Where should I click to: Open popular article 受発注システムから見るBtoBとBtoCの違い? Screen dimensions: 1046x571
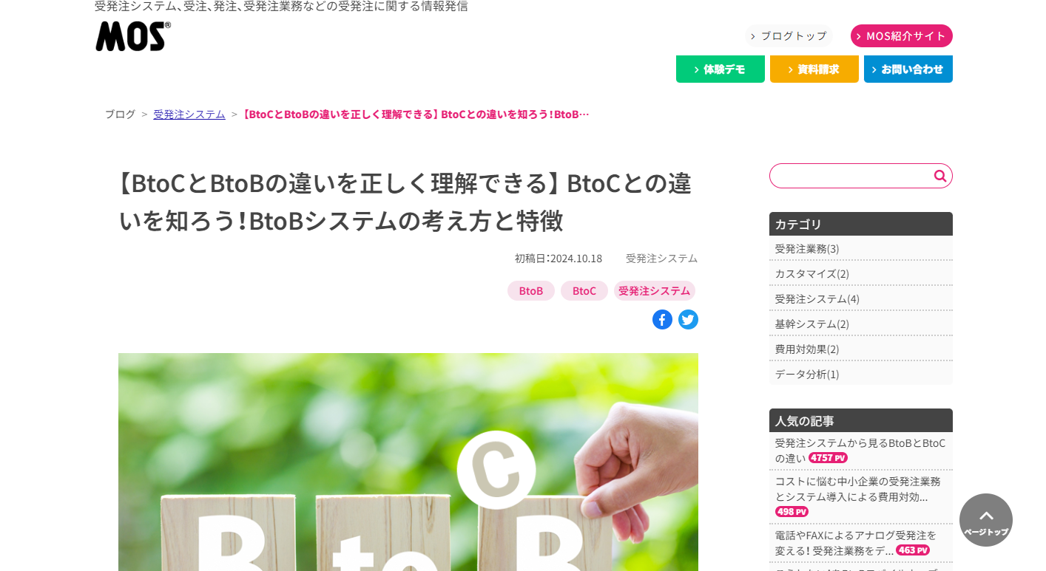coord(860,450)
